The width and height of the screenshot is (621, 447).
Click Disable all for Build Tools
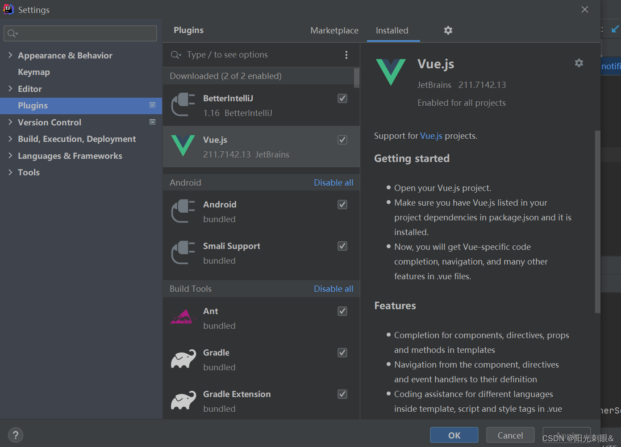[x=333, y=289]
